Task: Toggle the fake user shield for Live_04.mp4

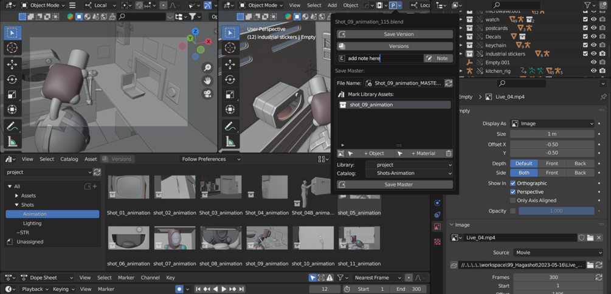Action: point(582,238)
